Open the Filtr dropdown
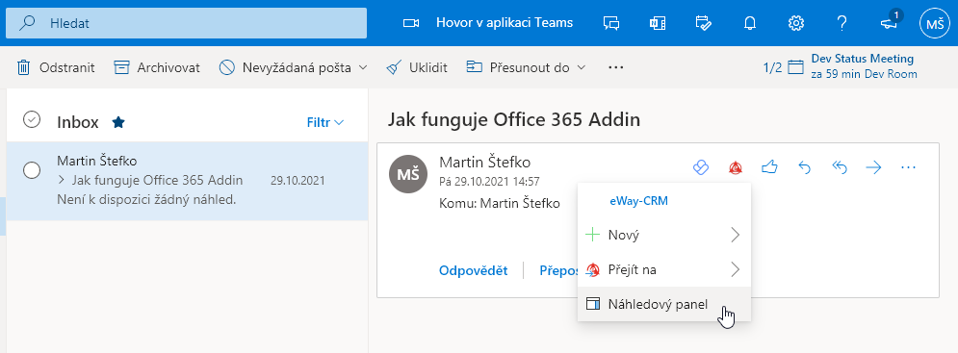The image size is (958, 353). 325,123
